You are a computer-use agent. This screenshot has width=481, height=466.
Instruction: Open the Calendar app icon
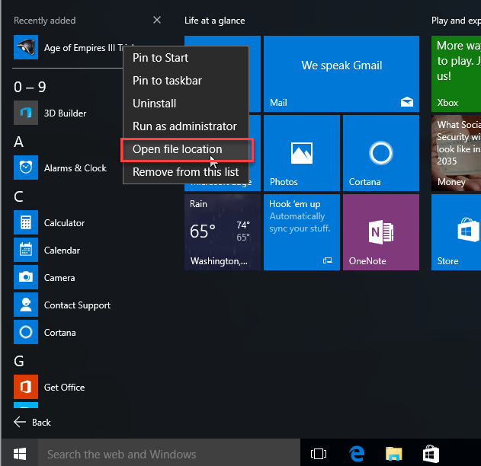26,250
